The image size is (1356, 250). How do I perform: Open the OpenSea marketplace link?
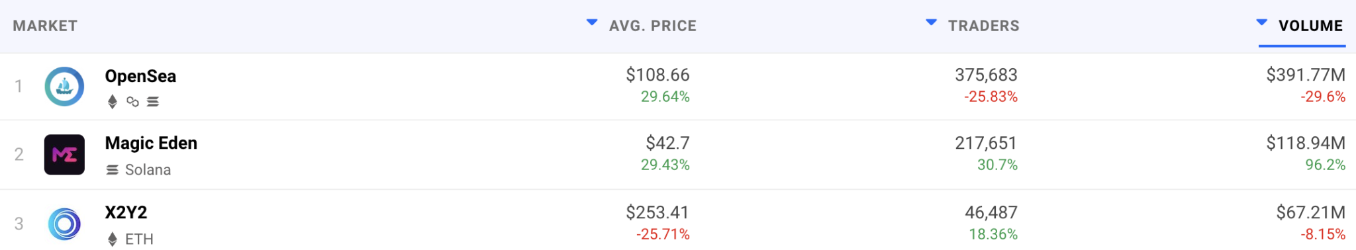point(140,76)
